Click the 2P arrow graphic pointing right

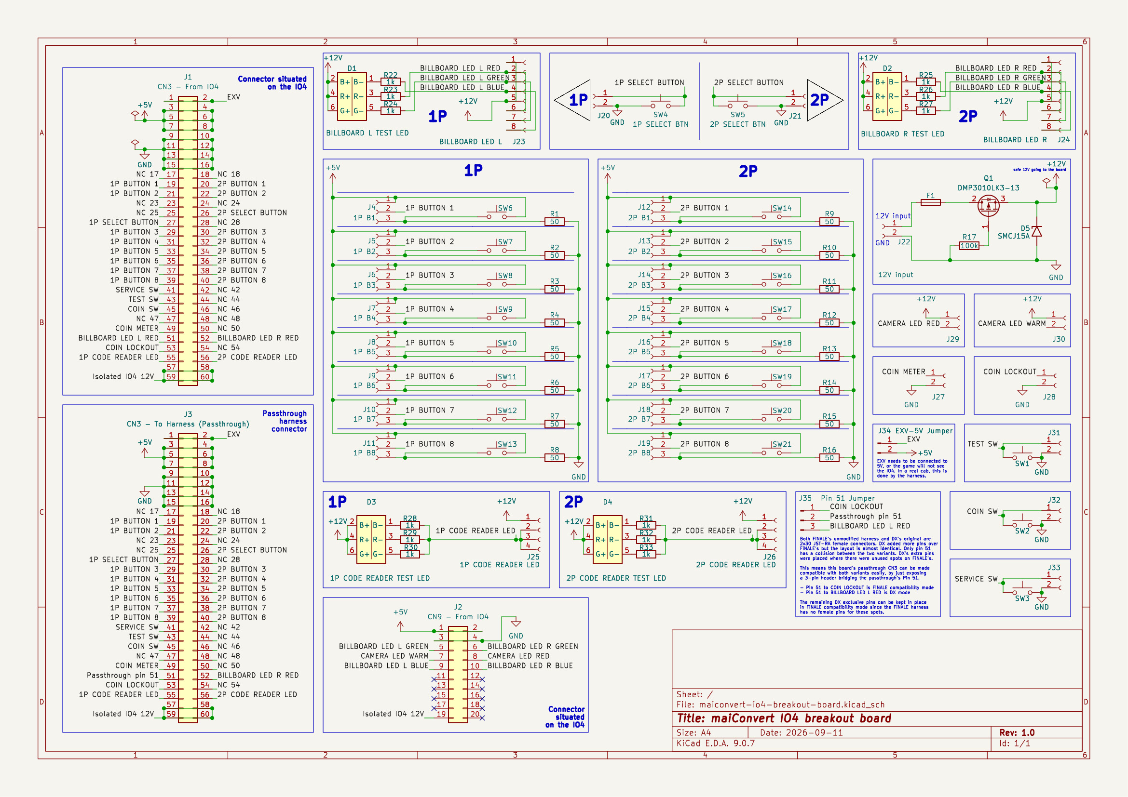(825, 100)
